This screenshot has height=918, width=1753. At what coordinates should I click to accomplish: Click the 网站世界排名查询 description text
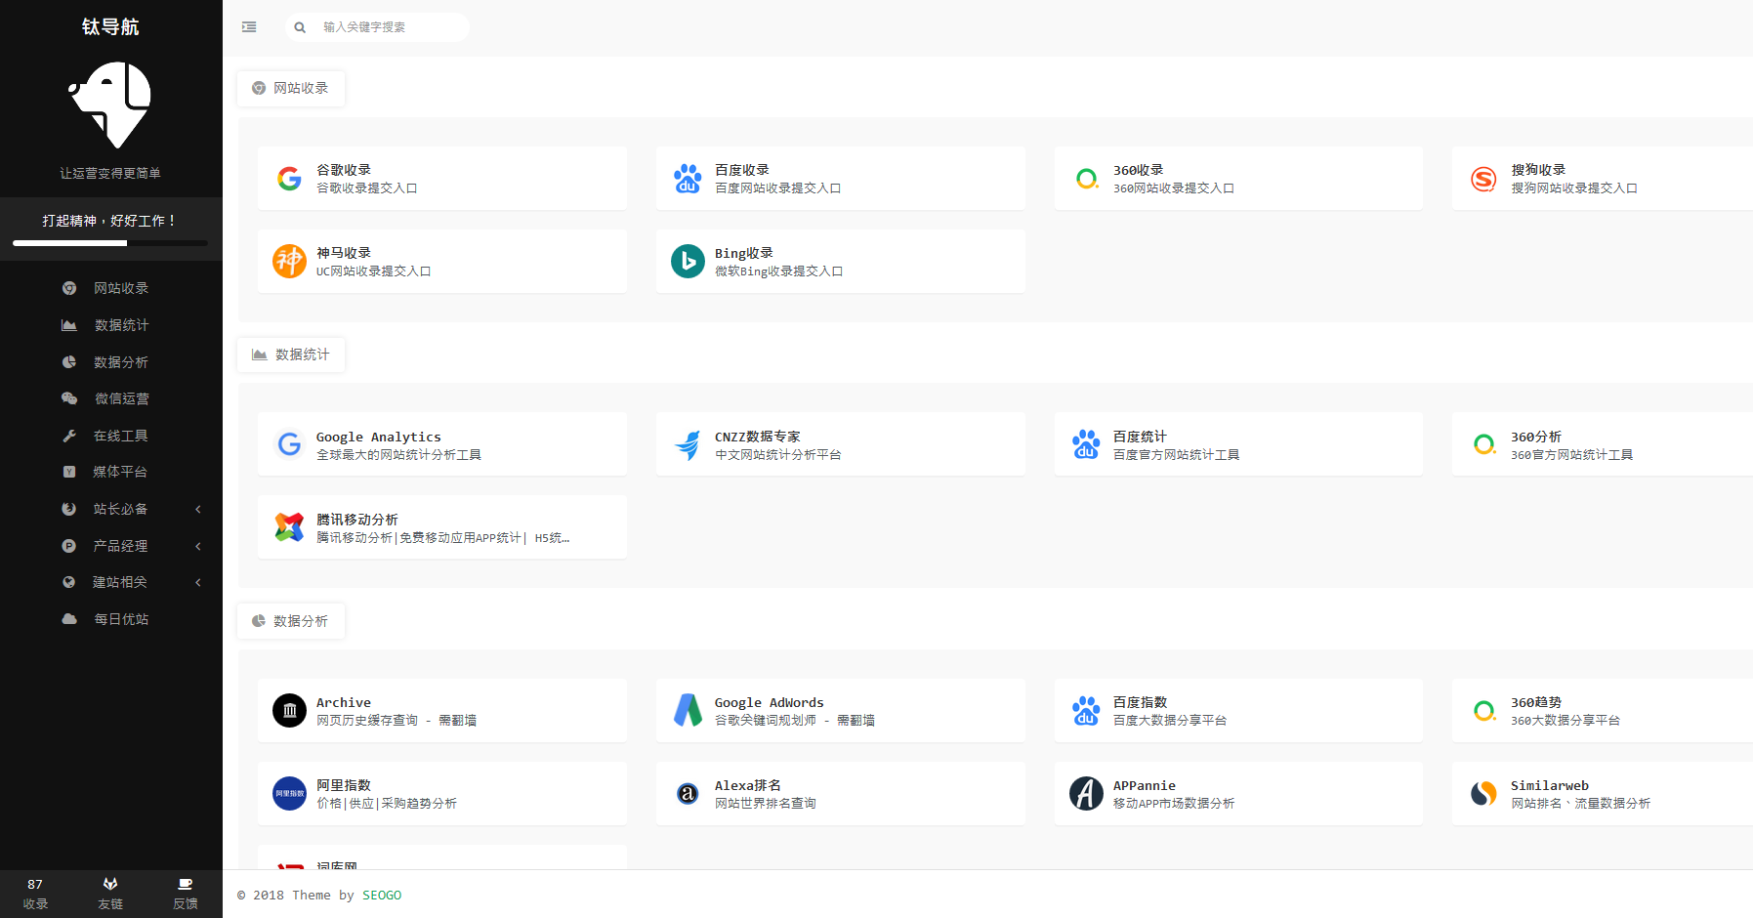765,804
